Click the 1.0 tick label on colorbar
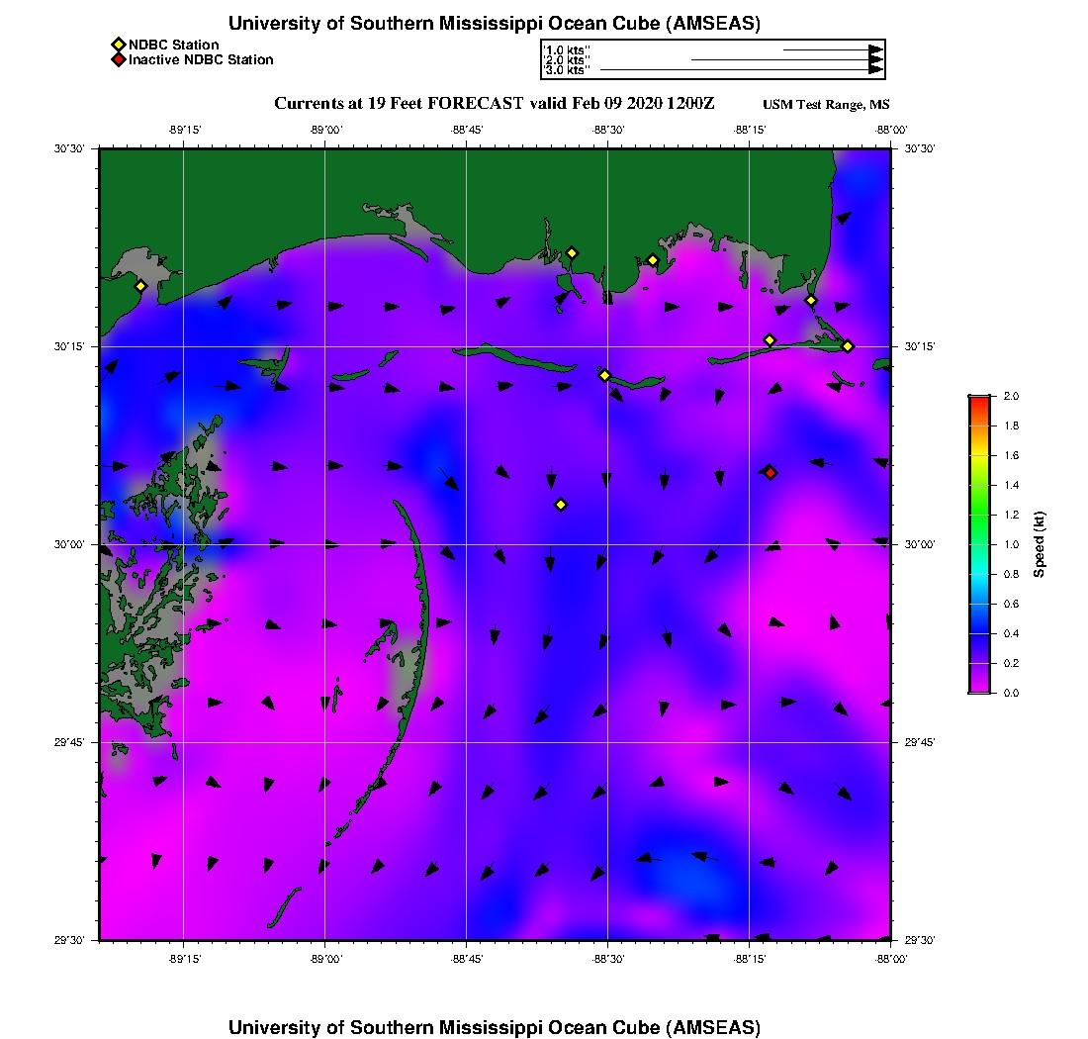This screenshot has width=1088, height=1039. [x=1011, y=544]
